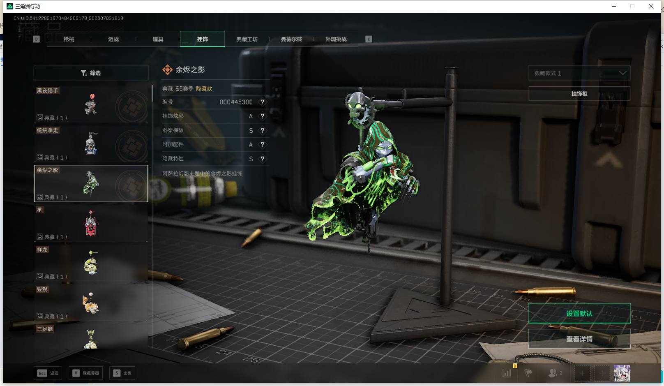Click help icon next to 挂饰炫彩
The width and height of the screenshot is (664, 386).
[262, 116]
